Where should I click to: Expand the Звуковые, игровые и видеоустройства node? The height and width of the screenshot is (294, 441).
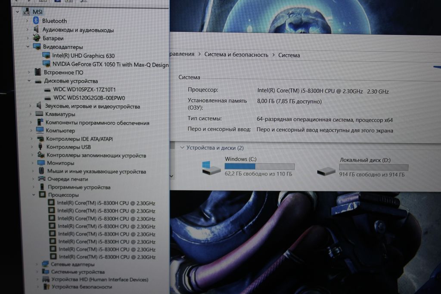click(30, 106)
